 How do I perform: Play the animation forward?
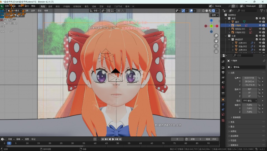tap(113, 139)
